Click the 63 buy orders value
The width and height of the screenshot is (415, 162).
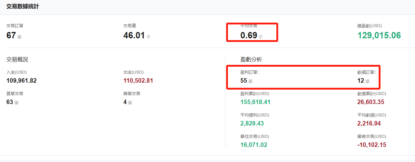[10, 102]
